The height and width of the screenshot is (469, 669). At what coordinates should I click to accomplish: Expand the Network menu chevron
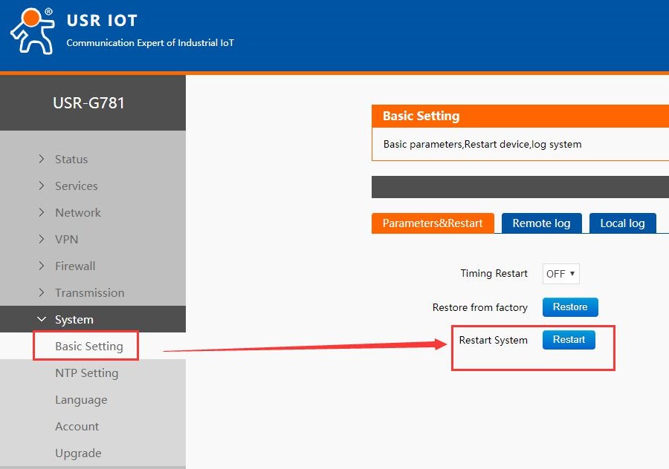[42, 212]
